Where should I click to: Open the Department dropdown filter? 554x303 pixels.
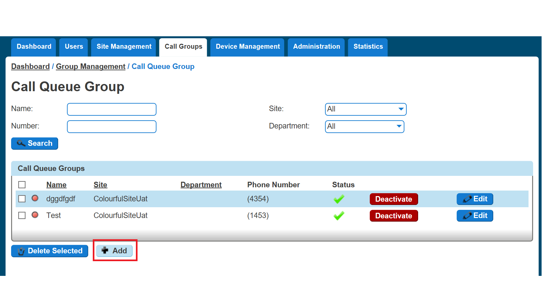tap(365, 126)
